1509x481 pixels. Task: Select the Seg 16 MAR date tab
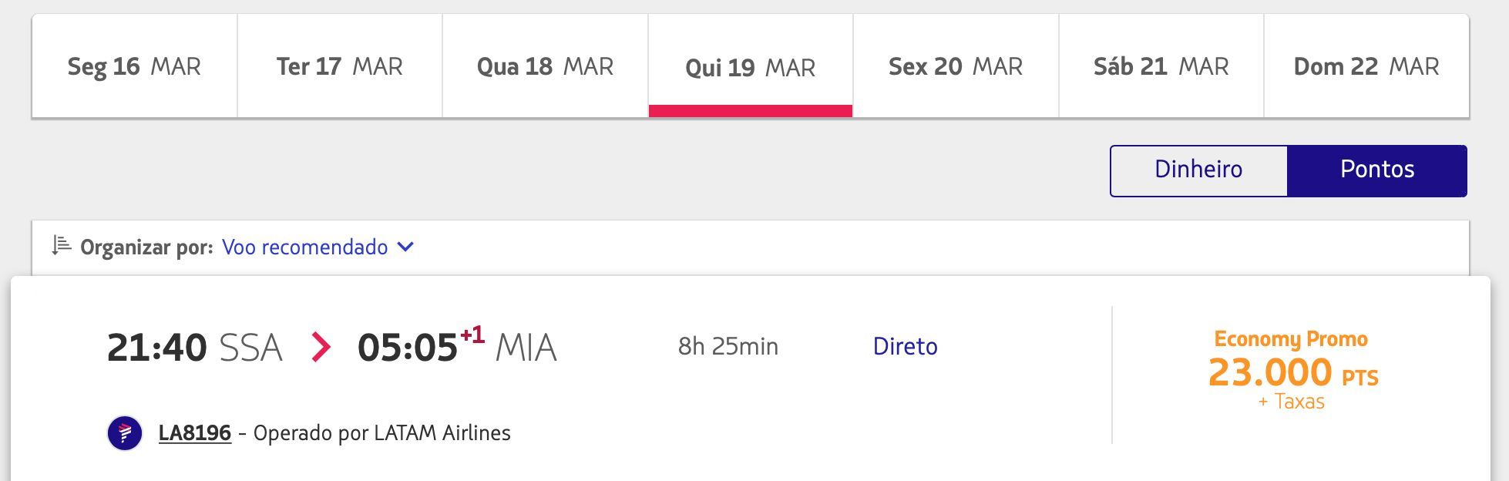(134, 66)
